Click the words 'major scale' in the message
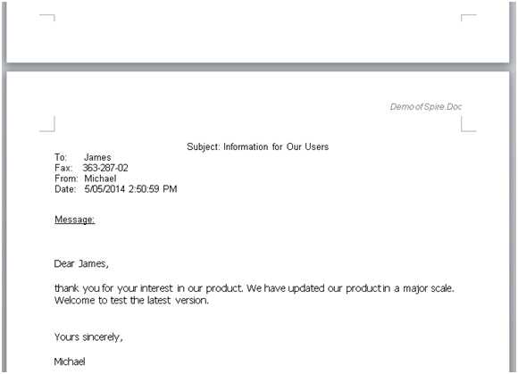The width and height of the screenshot is (518, 374). click(x=429, y=288)
